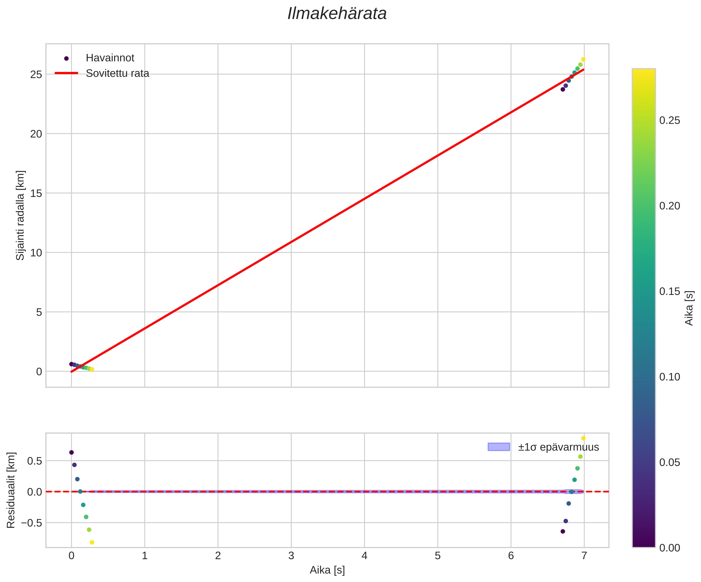Click the Sovitettu rata red legend line

(66, 73)
